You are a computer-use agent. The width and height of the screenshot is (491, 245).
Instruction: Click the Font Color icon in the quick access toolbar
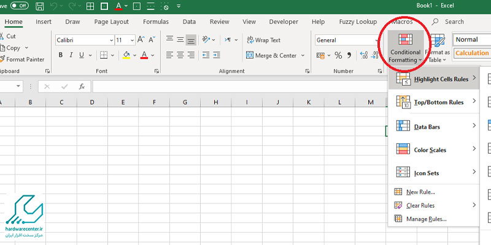point(118,6)
